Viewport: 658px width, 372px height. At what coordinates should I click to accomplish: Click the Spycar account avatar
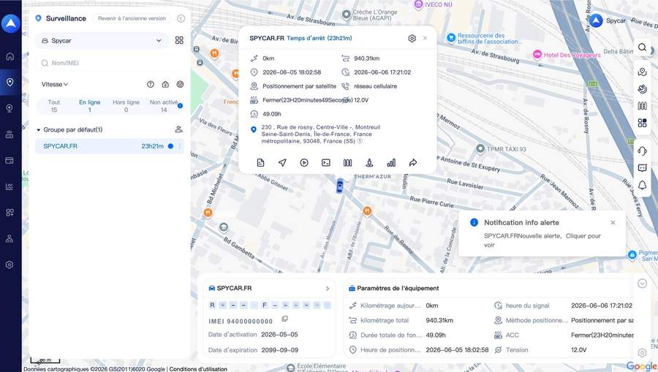[596, 20]
